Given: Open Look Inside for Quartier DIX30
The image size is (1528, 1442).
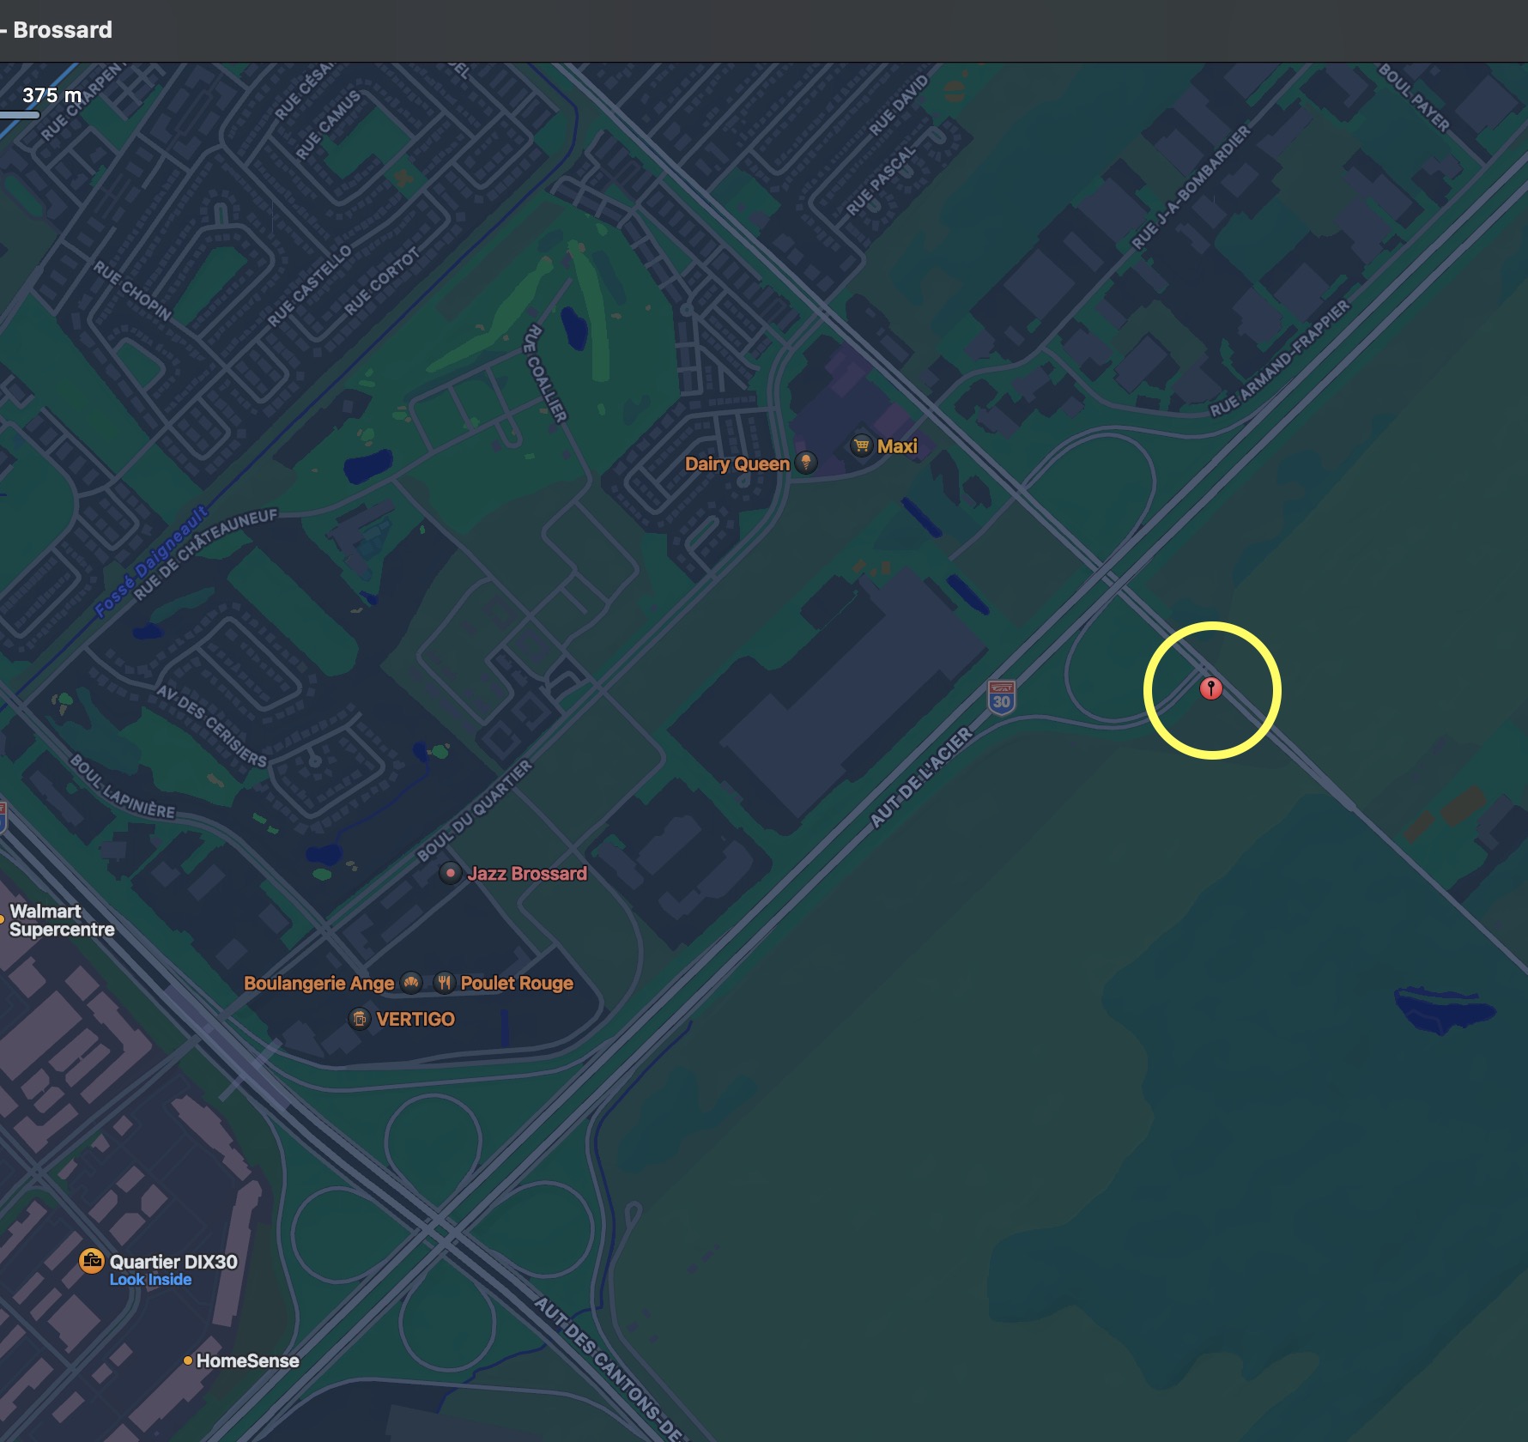Looking at the screenshot, I should tap(150, 1280).
